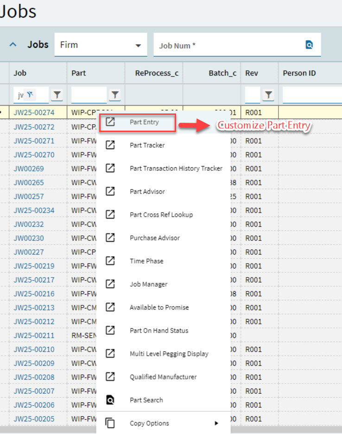Open job link JW25-00216

tap(34, 294)
